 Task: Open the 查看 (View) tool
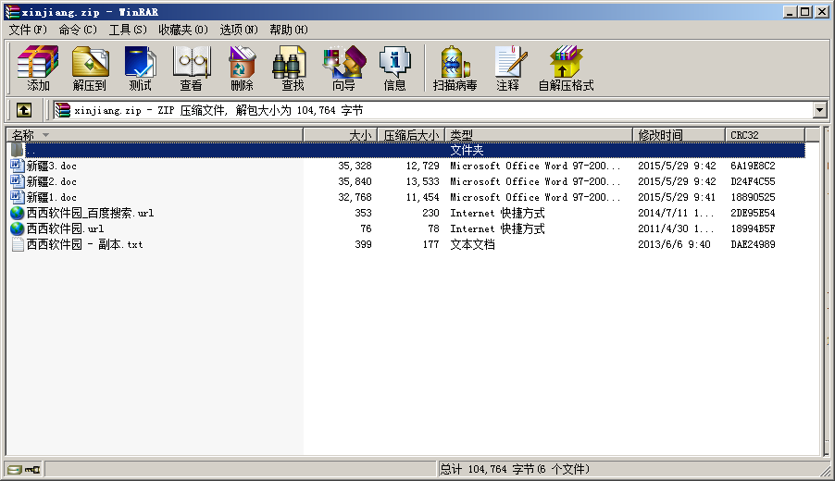click(x=191, y=68)
